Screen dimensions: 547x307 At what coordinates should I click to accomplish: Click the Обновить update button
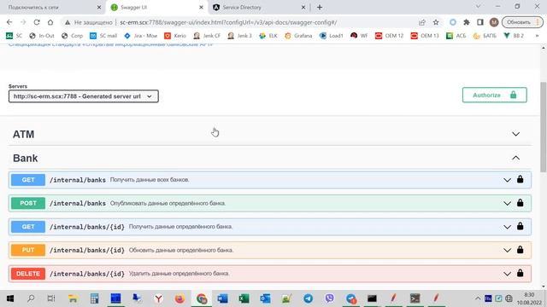(x=522, y=22)
